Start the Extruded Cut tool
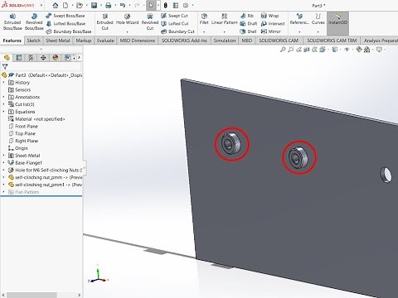This screenshot has height=298, width=398. tap(104, 22)
